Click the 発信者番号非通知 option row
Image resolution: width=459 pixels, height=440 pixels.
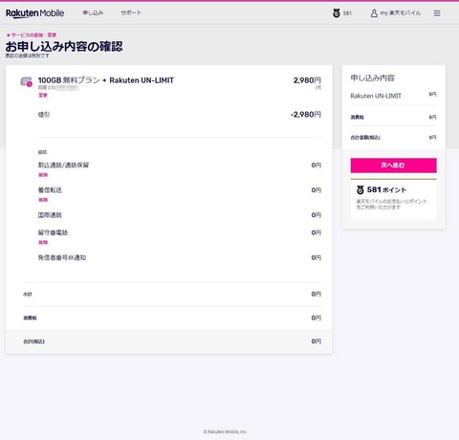180,257
